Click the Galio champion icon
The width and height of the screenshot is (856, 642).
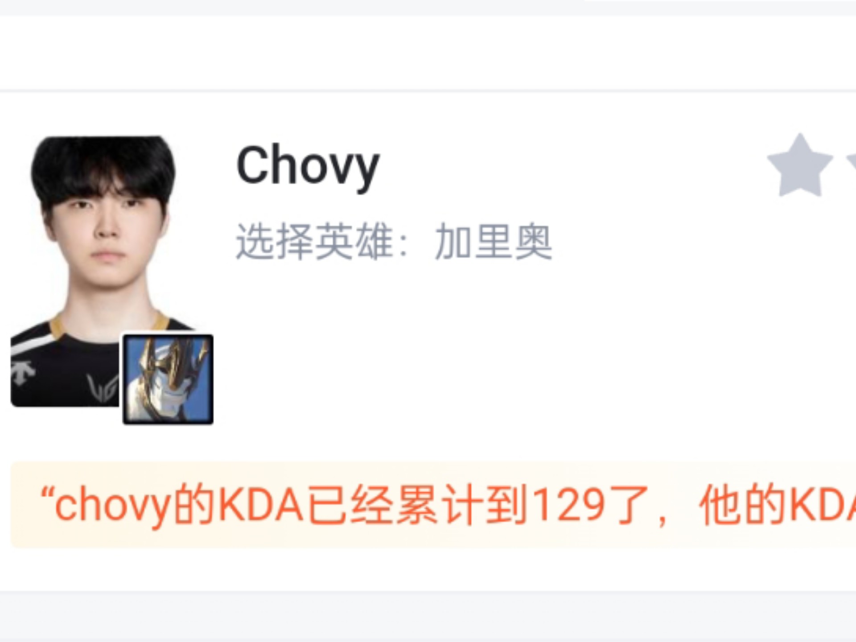click(168, 379)
